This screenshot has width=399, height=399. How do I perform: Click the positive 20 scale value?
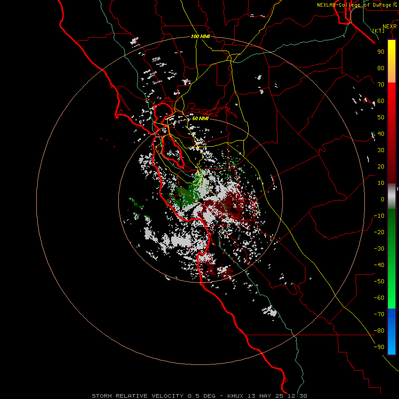(381, 166)
